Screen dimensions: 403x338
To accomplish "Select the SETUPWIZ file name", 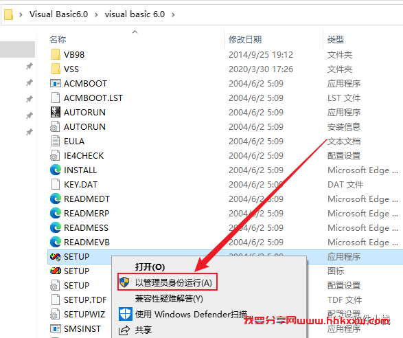I will coord(84,314).
